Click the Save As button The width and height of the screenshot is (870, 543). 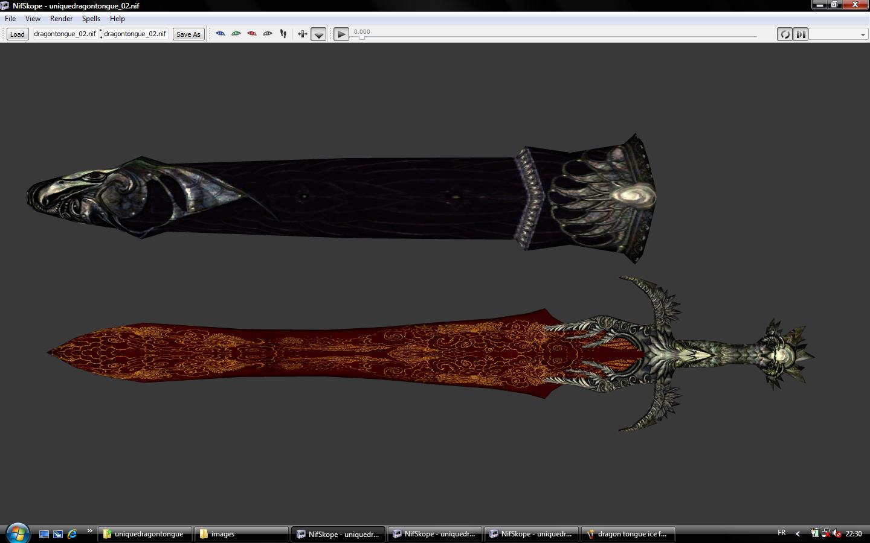click(x=188, y=34)
